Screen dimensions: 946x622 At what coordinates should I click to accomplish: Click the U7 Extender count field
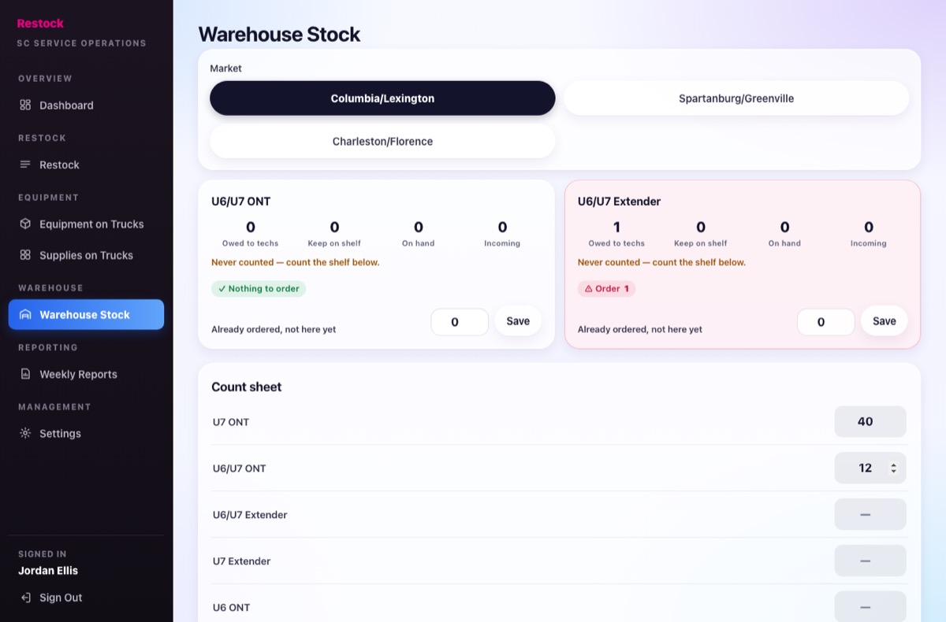click(x=870, y=561)
